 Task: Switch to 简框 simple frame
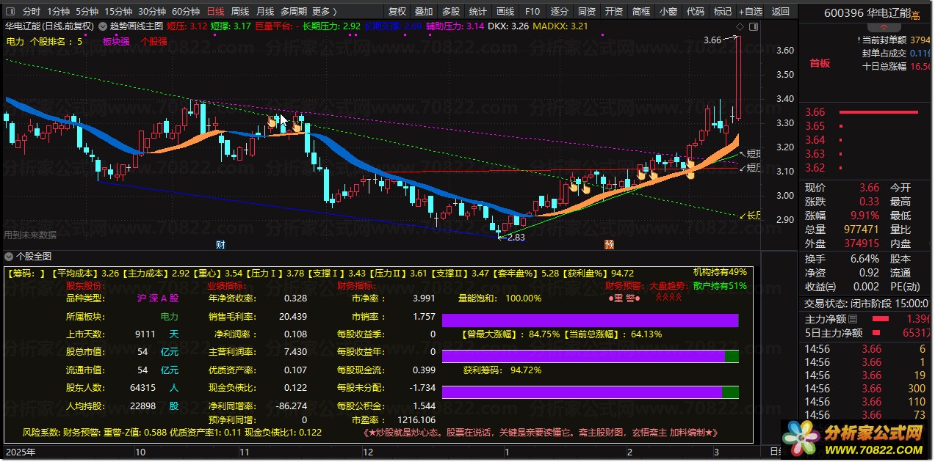click(x=641, y=12)
